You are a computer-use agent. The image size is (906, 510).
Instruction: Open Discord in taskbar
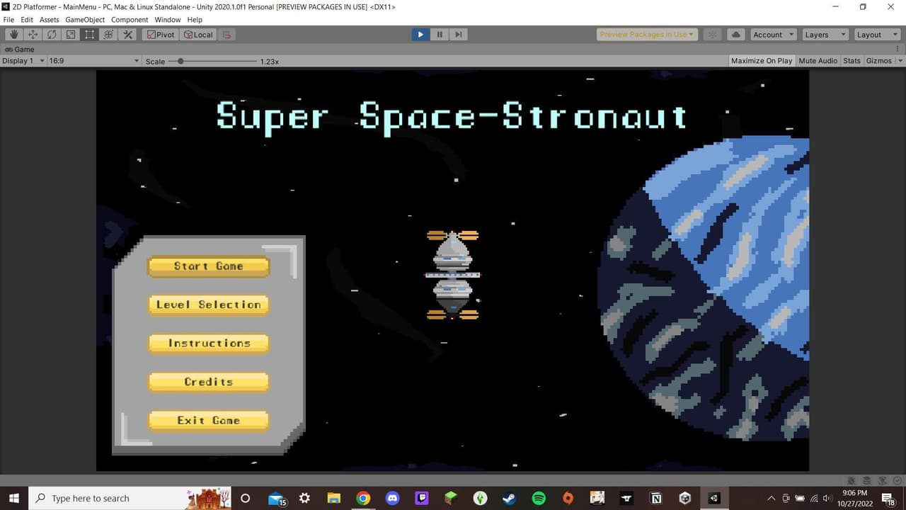(392, 499)
